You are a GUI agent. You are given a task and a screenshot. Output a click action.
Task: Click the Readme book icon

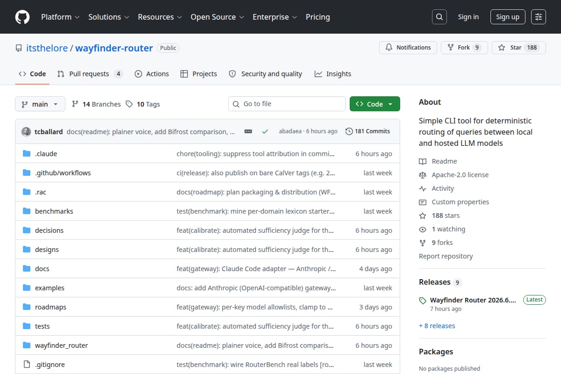423,161
